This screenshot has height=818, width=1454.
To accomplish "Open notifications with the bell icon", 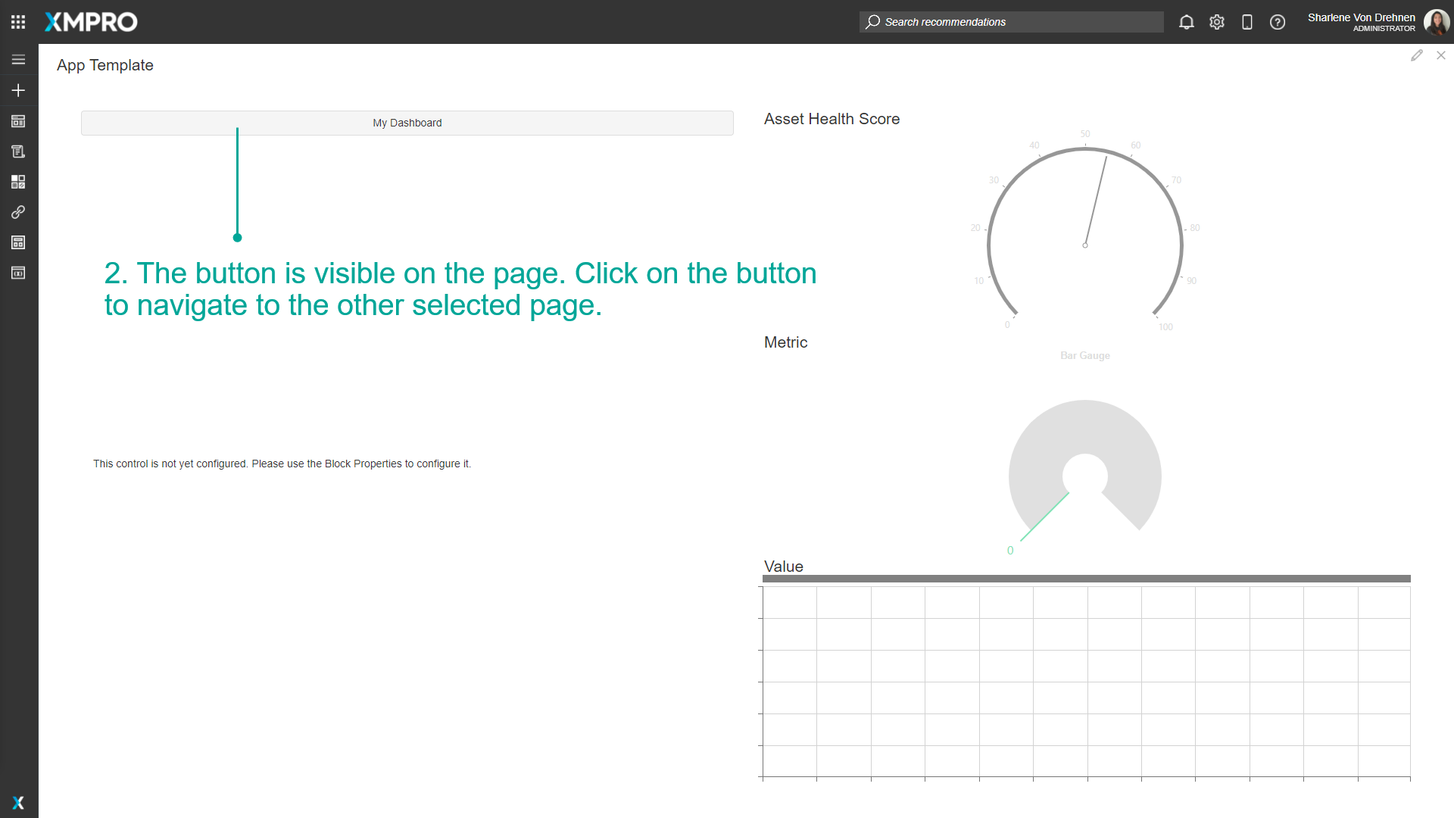I will tap(1186, 22).
